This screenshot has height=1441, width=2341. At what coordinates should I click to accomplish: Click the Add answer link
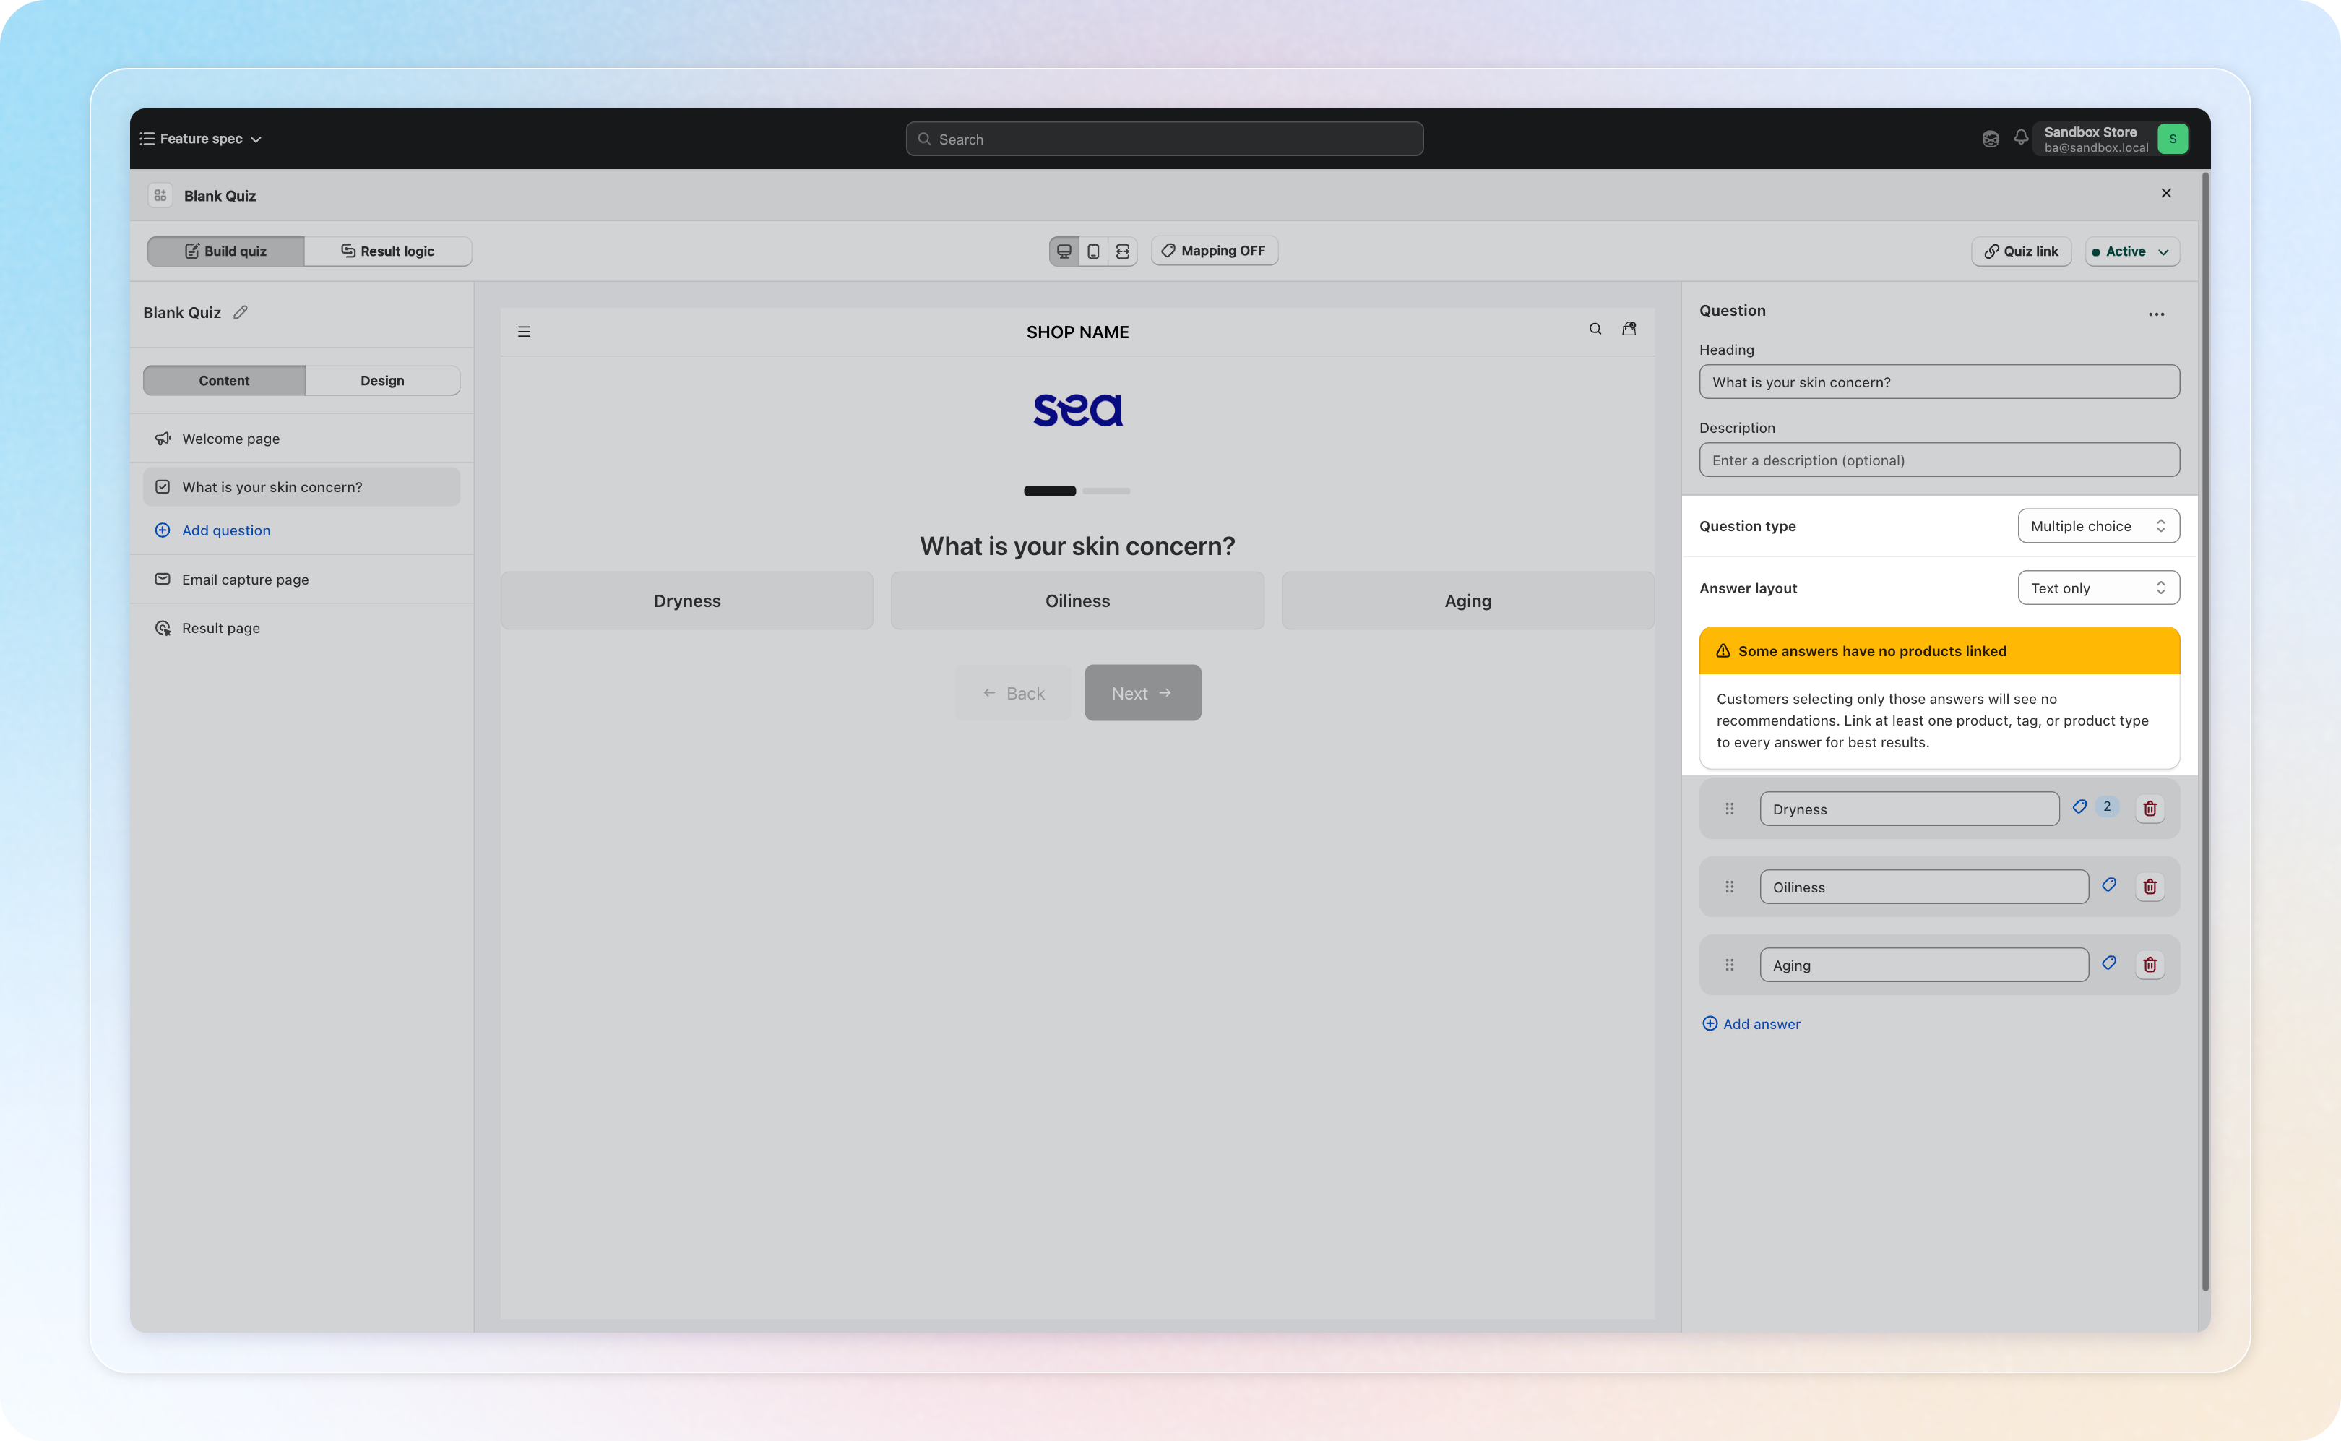click(1751, 1023)
